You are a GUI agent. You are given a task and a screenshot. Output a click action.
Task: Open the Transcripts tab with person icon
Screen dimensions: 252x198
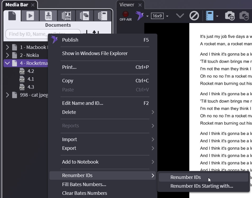[x=48, y=16]
